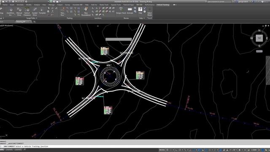Click the Autodesk sign-in user icon
The image size is (270, 152).
(x=237, y=2)
